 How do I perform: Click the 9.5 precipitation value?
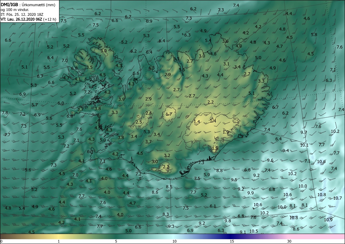pyautogui.click(x=234, y=180)
